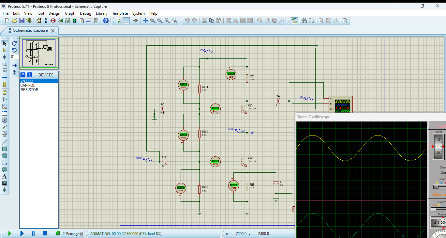The height and width of the screenshot is (238, 446).
Task: Click the P pick devices button
Action: [x=23, y=75]
